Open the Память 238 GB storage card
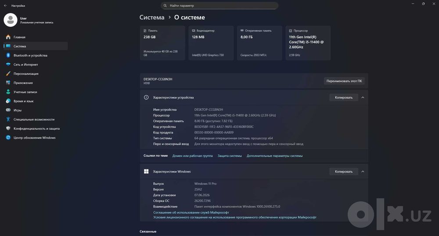Image resolution: width=439 pixels, height=236 pixels. pyautogui.click(x=162, y=43)
